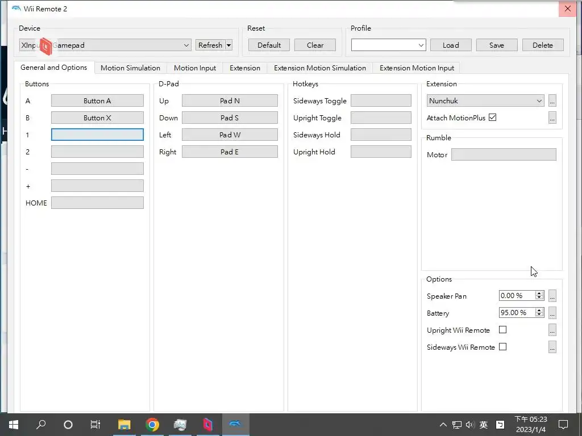Viewport: 582px width, 436px height.
Task: Decrease Battery value with down arrow
Action: (x=539, y=315)
